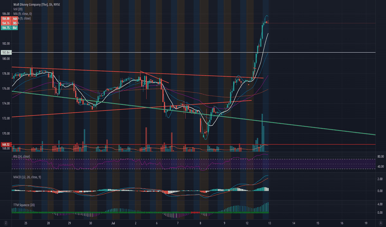Click the 19 date label on time axis
Image resolution: width=386 pixels, height=227 pixels.
(366, 223)
